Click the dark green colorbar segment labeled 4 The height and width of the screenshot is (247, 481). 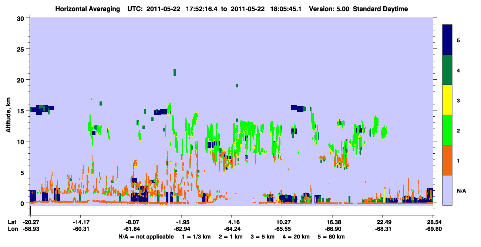(447, 70)
